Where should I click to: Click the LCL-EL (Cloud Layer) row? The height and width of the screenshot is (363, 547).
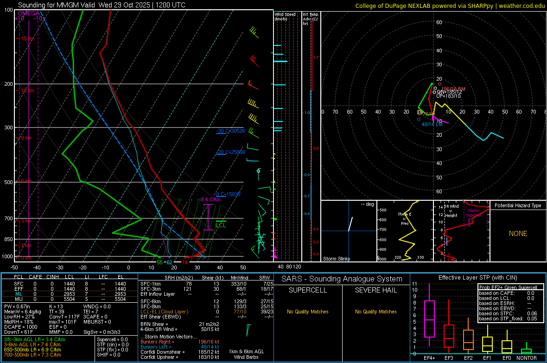click(x=207, y=312)
